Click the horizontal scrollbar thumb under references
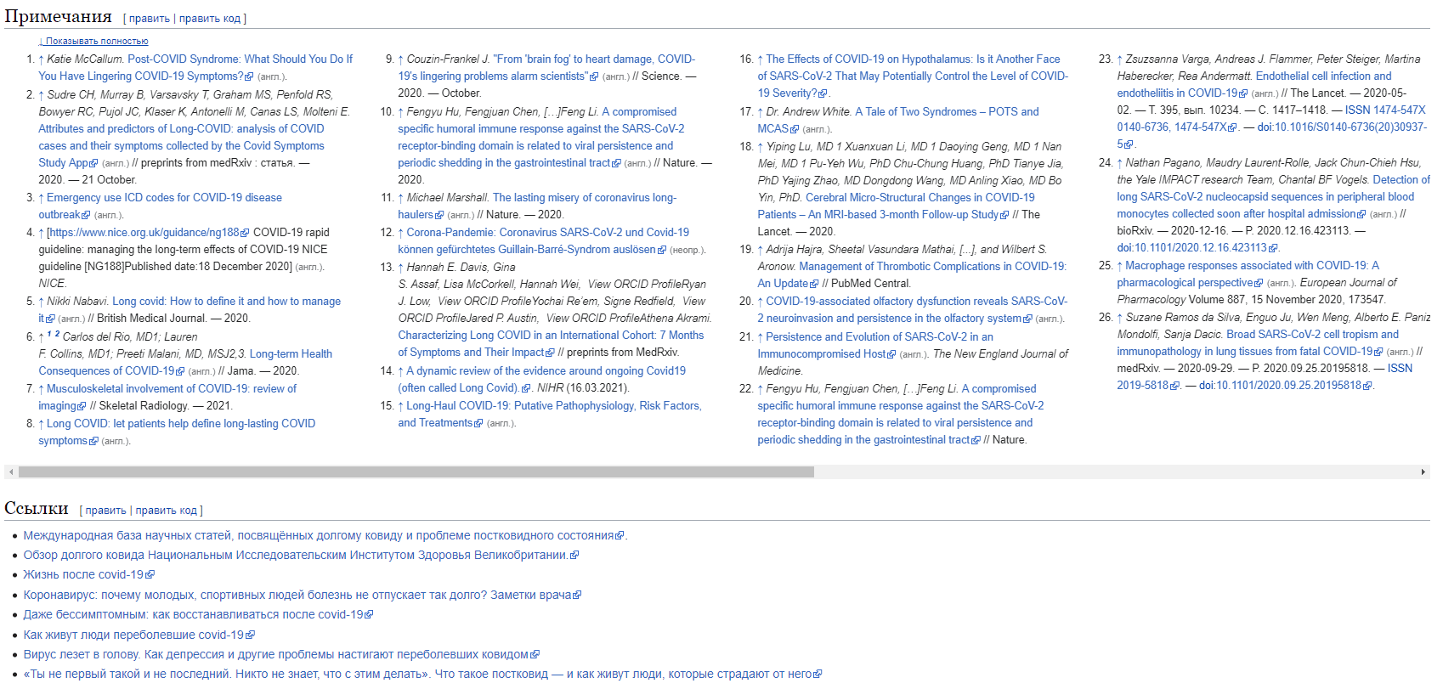Screen dimensions: 1443x689 pyautogui.click(x=416, y=472)
